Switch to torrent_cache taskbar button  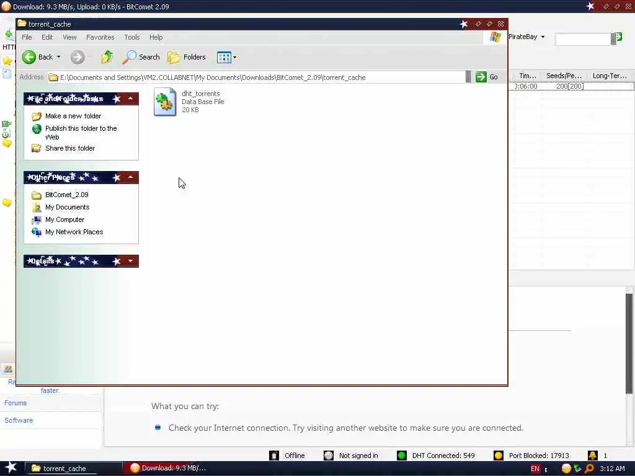click(x=73, y=469)
